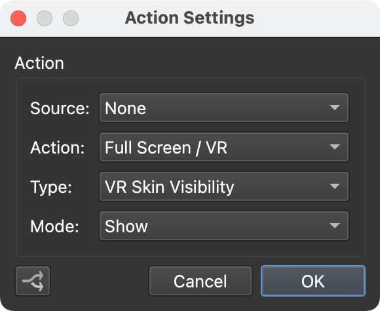Open the Mode dropdown showing Show
The height and width of the screenshot is (311, 380).
[224, 226]
